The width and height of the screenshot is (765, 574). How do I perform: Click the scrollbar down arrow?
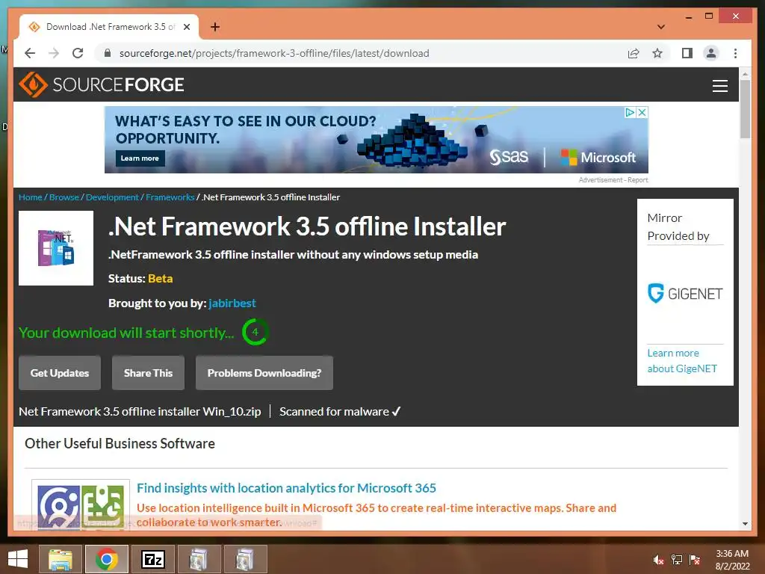click(x=745, y=524)
